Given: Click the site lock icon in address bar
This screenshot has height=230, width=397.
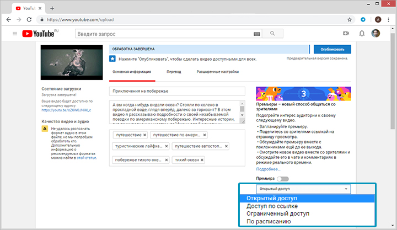Looking at the screenshot, I should [42, 19].
